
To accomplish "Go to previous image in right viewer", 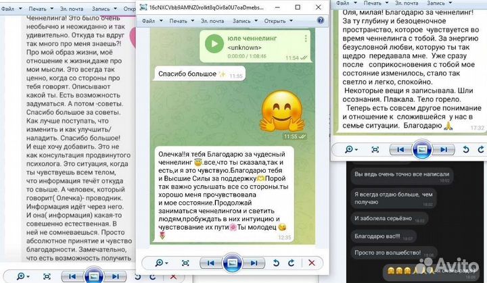I will point(400,149).
